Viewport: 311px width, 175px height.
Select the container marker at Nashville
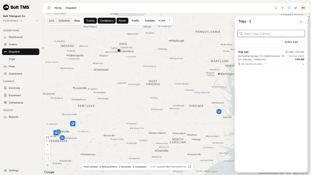click(56, 132)
